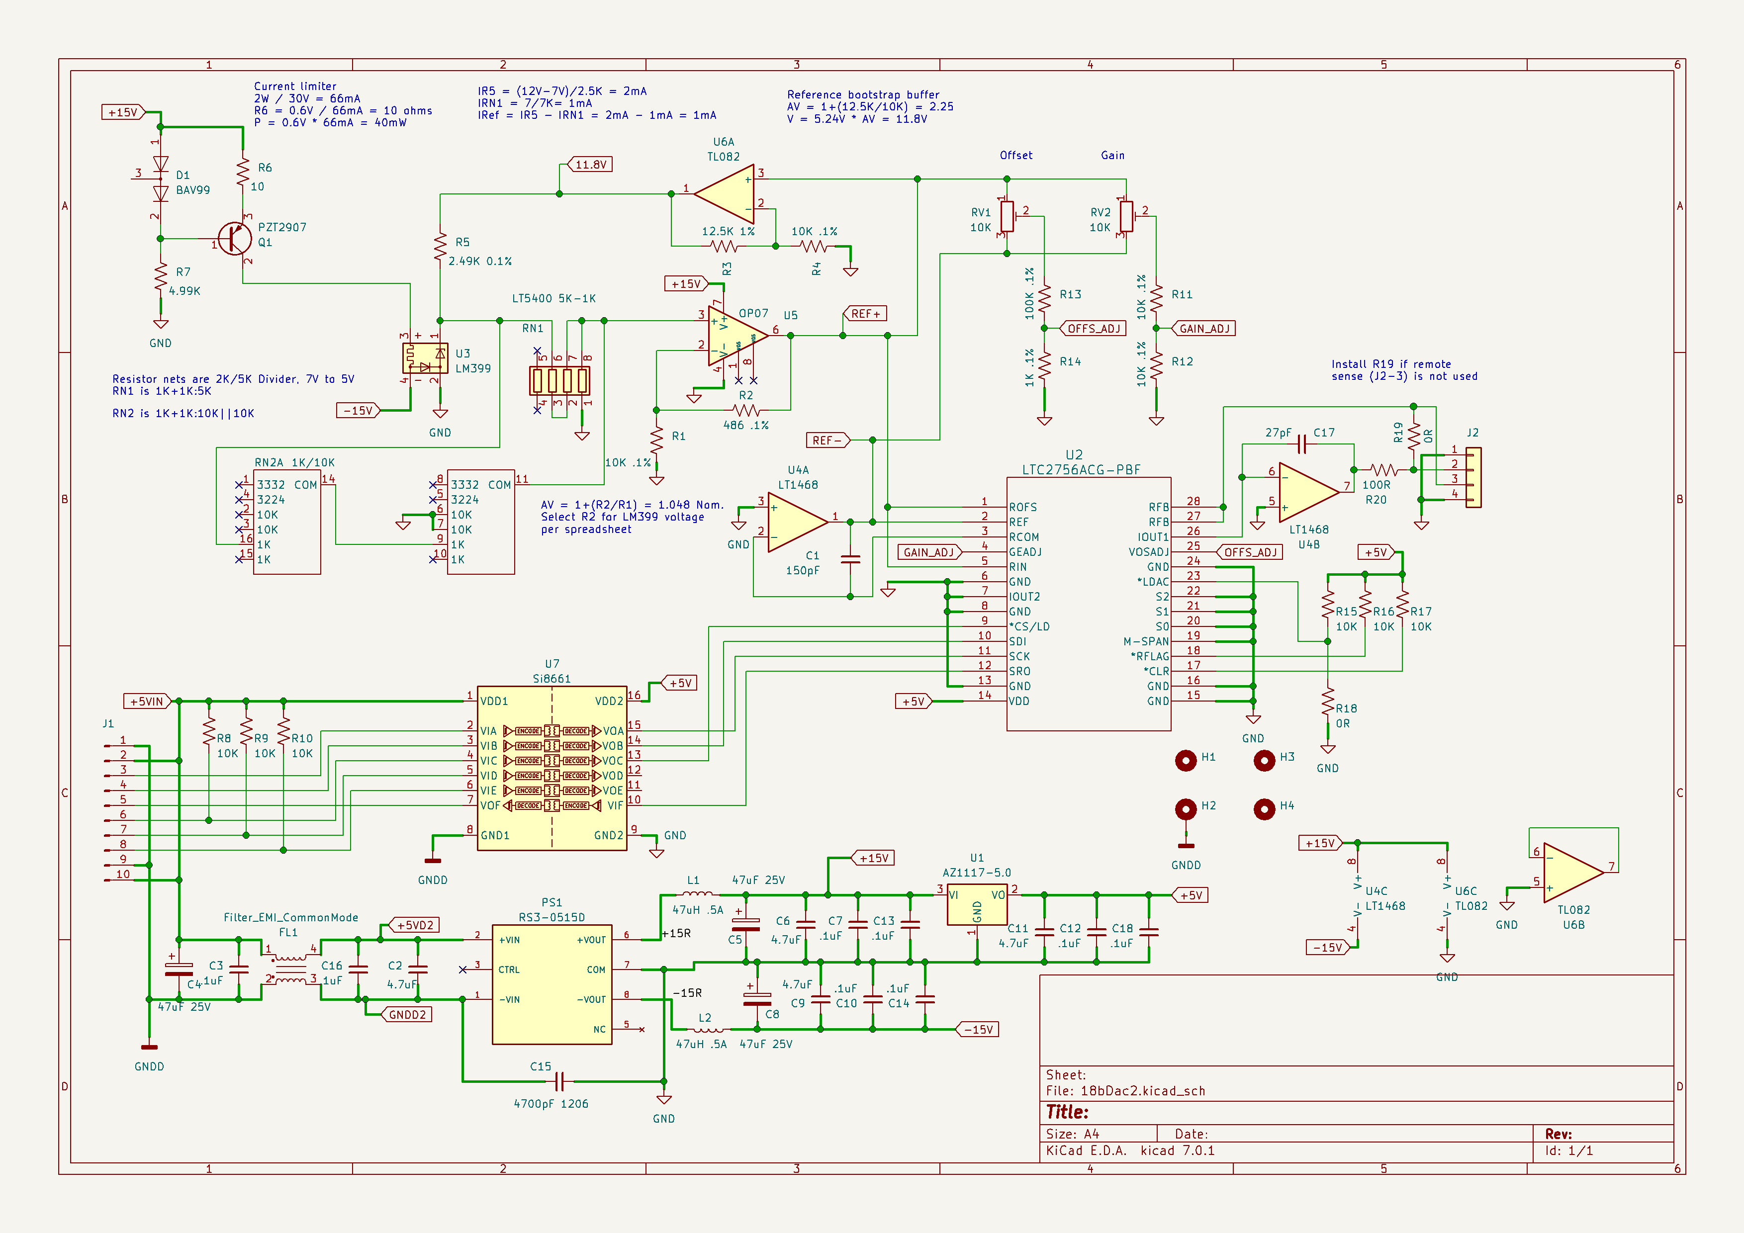This screenshot has height=1233, width=1744.
Task: Click the D1 BAV99 diode symbol
Action: click(x=160, y=179)
